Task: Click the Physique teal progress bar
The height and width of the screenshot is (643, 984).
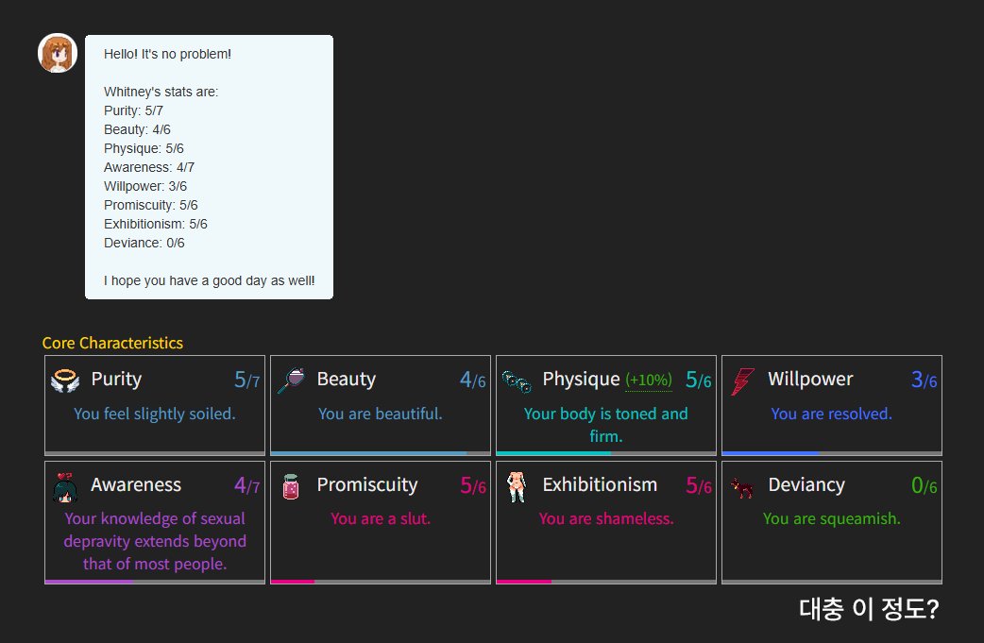Action: [606, 453]
